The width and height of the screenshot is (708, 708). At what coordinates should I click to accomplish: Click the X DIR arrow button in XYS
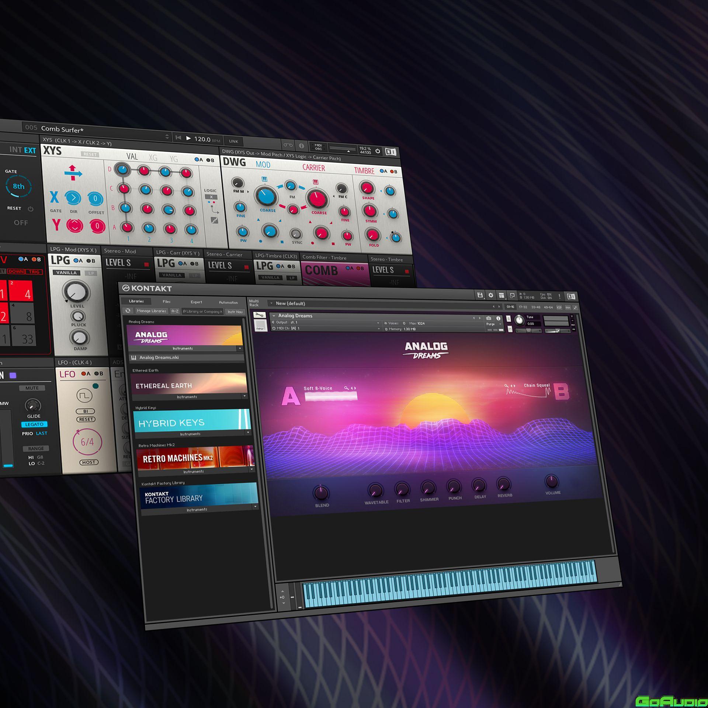coord(73,198)
